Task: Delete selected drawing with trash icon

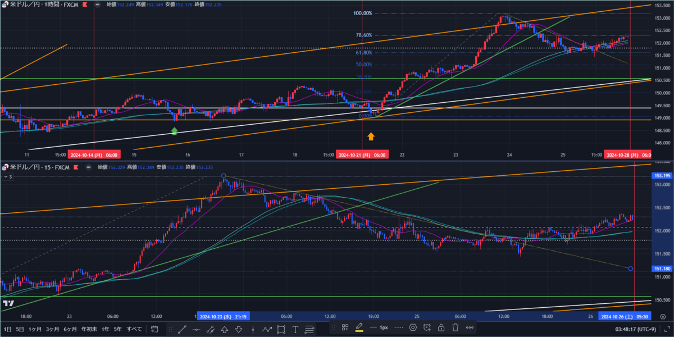Action: 455,327
